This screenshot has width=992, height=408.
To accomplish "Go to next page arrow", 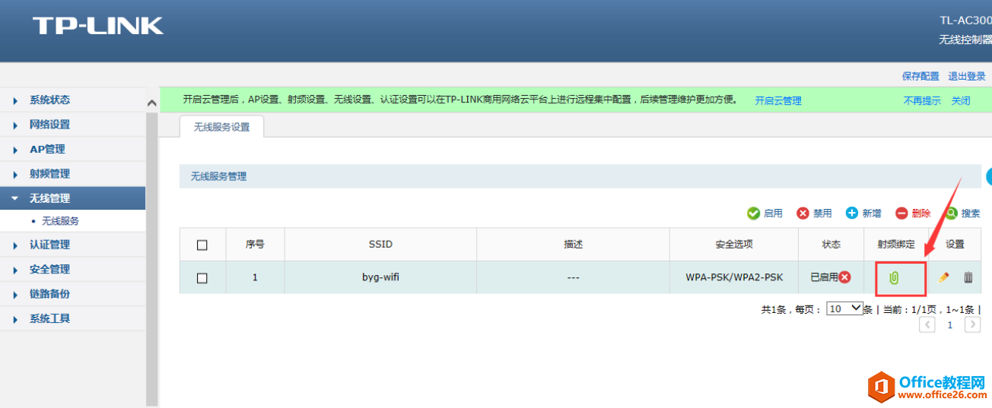I will pyautogui.click(x=972, y=324).
